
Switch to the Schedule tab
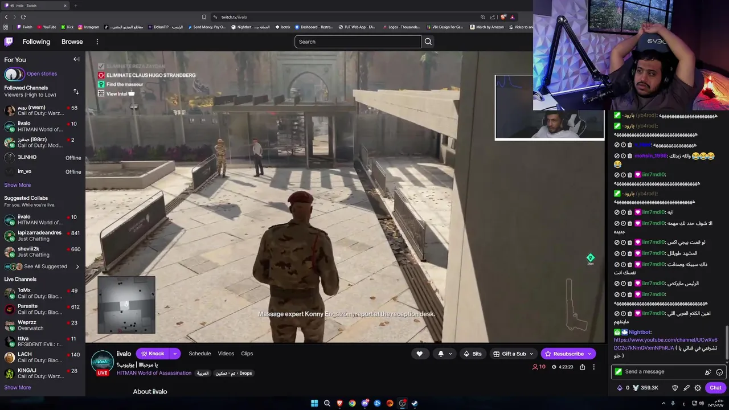tap(200, 354)
